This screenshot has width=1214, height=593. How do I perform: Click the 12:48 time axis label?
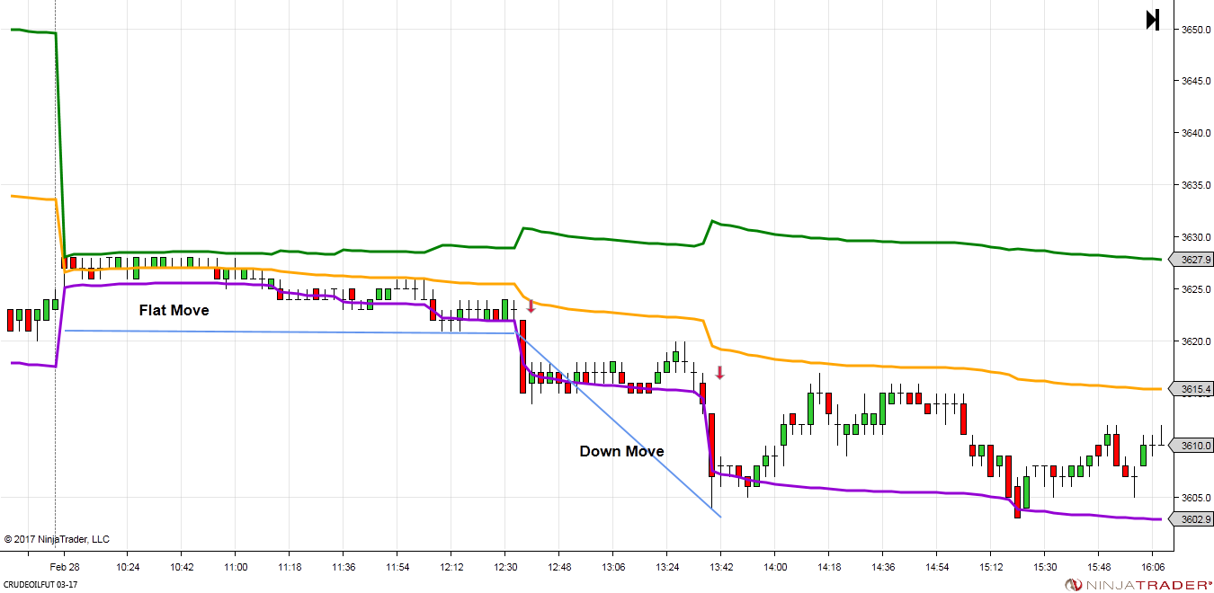pos(558,567)
